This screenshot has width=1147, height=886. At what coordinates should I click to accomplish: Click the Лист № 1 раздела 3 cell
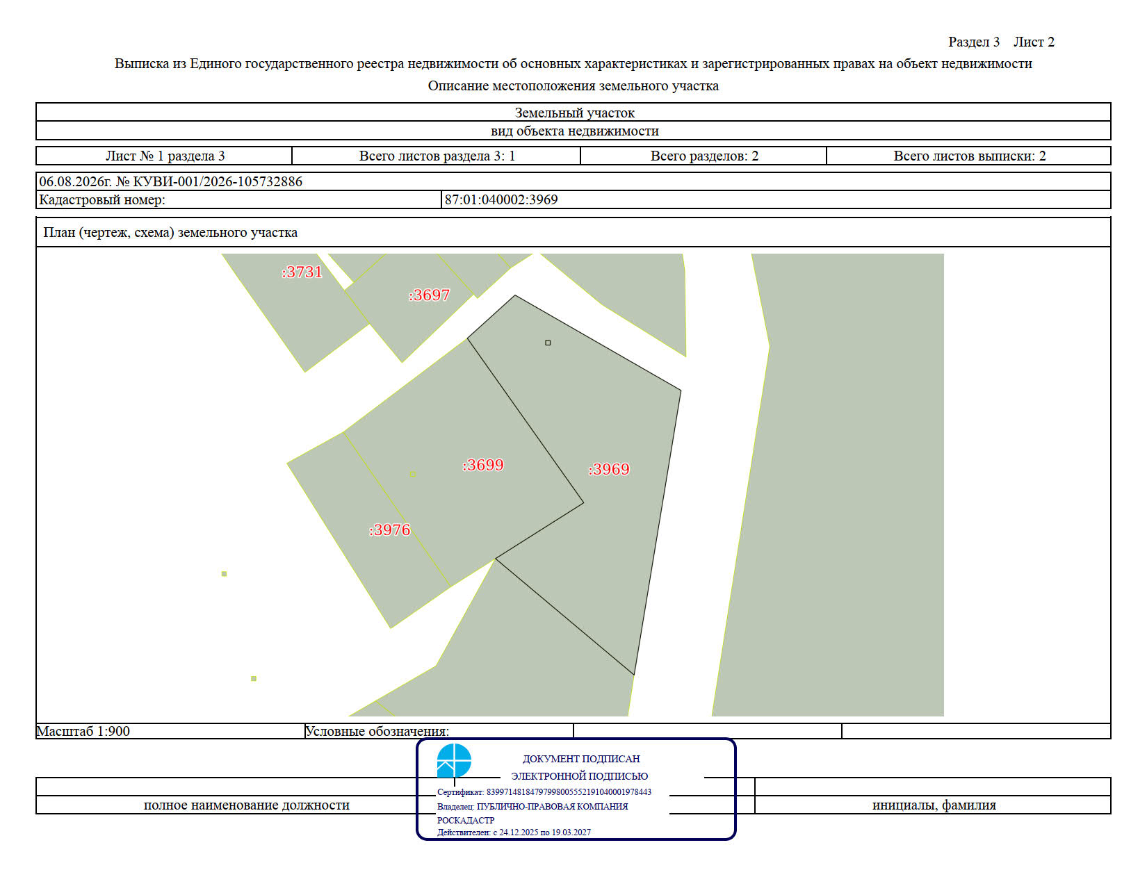click(x=165, y=156)
